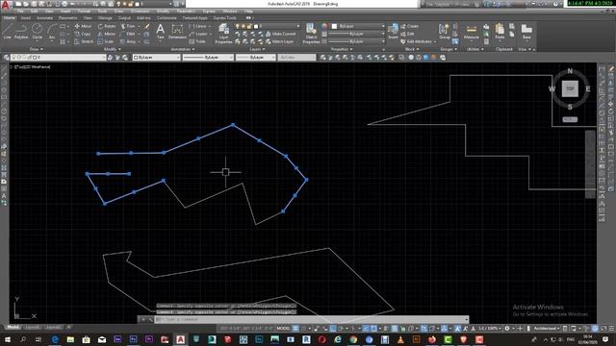Click the Trim tool
Image resolution: width=616 pixels, height=346 pixels.
point(128,26)
